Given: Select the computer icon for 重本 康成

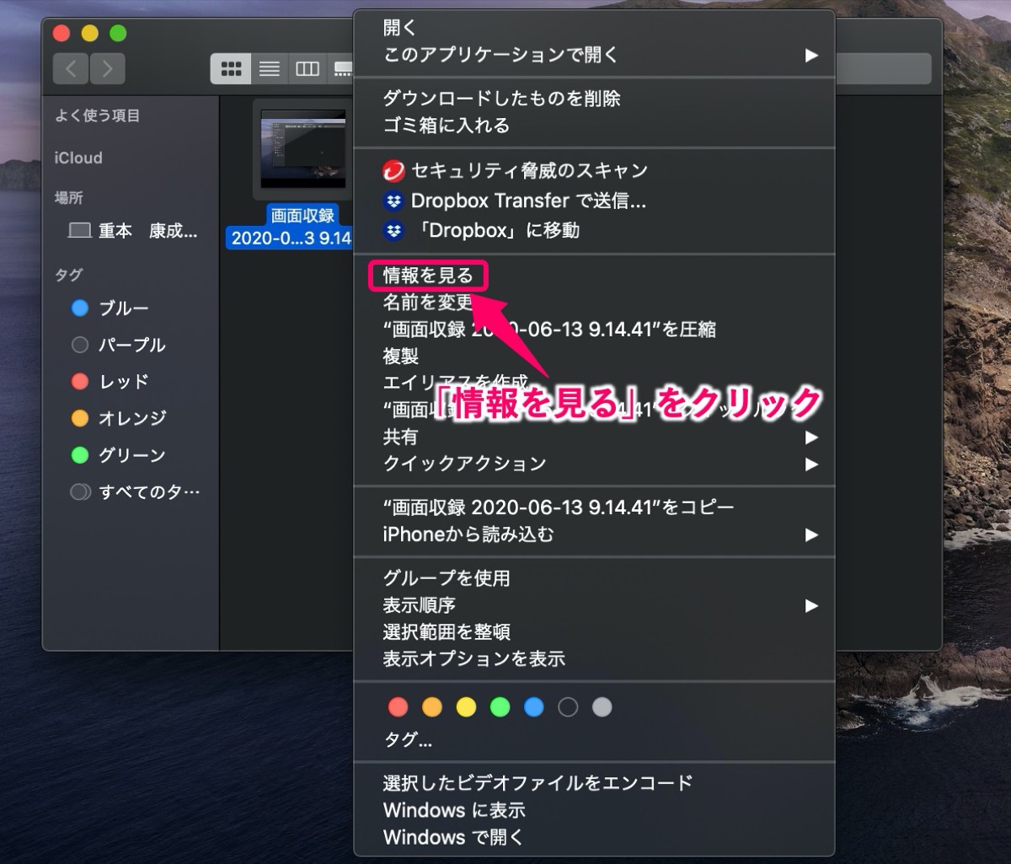Looking at the screenshot, I should pyautogui.click(x=79, y=231).
